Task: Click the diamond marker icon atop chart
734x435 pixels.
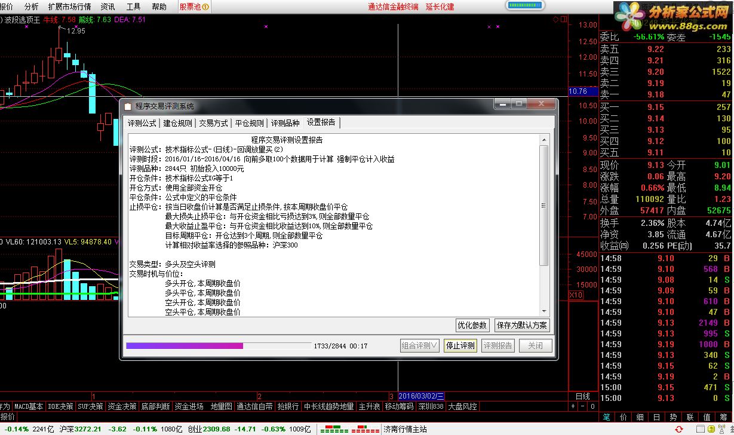Action: point(555,20)
